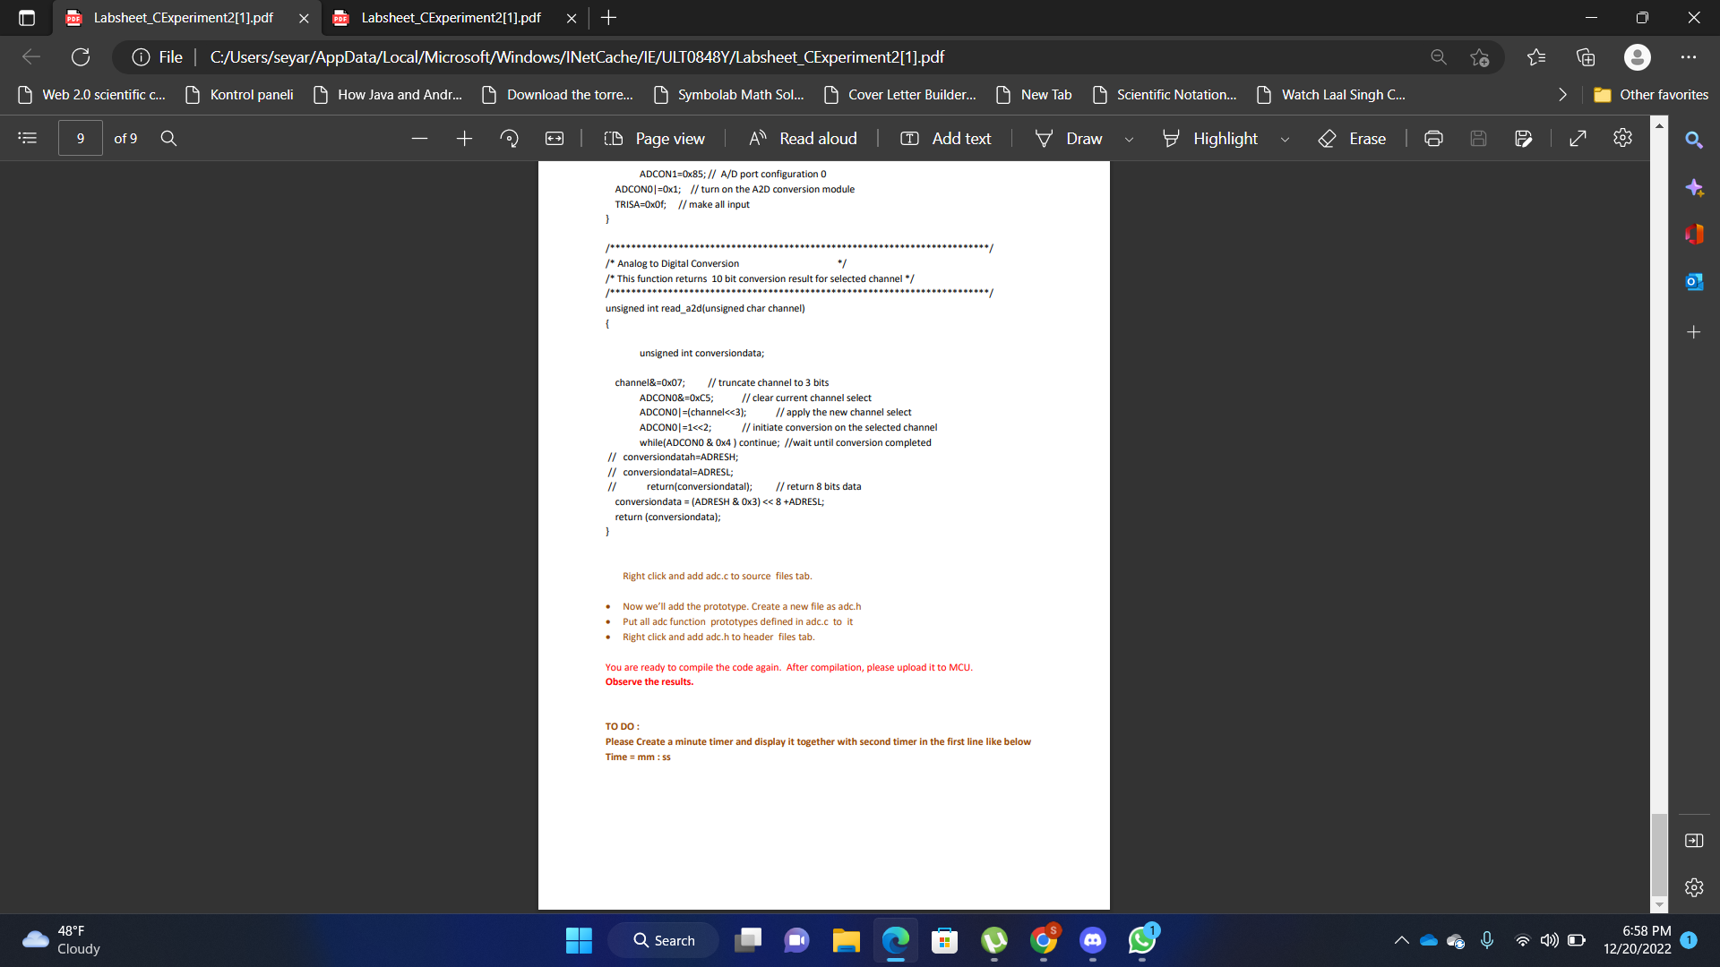Open the Symbolab Math Solver favorite
This screenshot has width=1720, height=967.
coord(727,94)
